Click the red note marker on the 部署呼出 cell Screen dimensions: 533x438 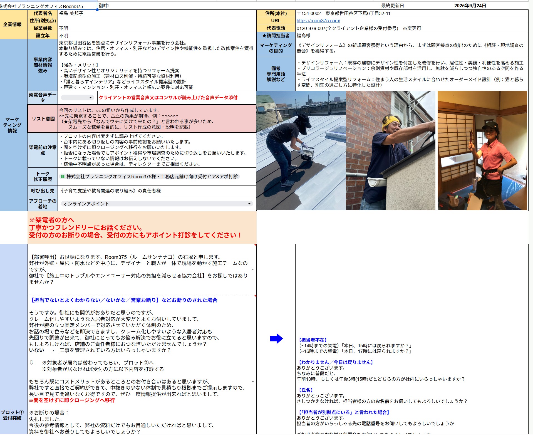[x=255, y=245]
